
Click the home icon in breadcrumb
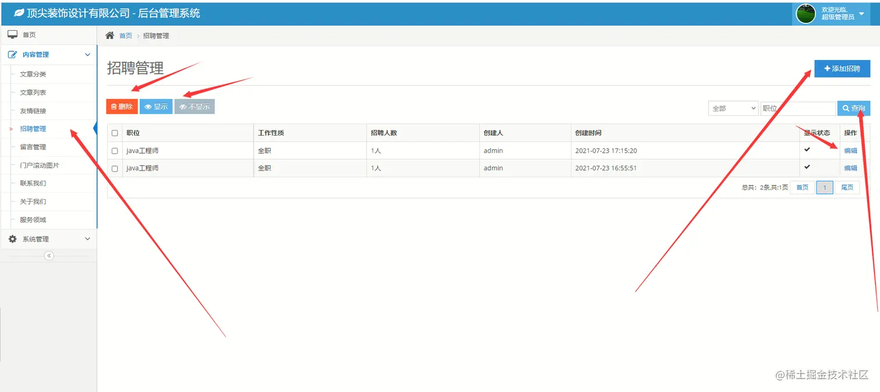pos(109,36)
